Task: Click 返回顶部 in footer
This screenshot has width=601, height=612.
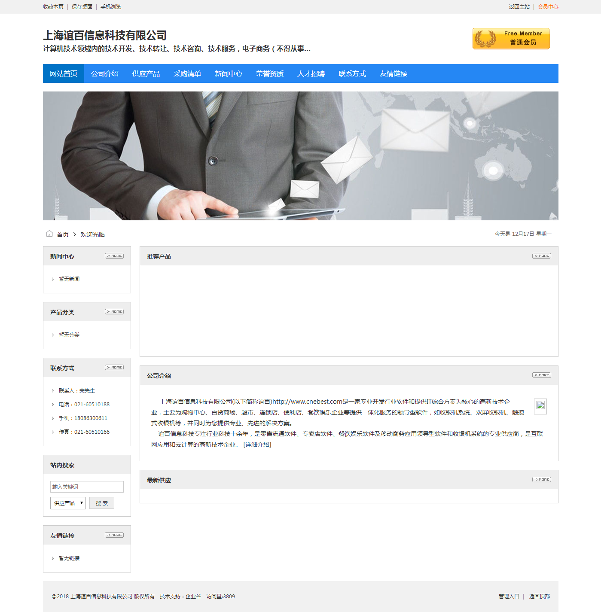Action: (x=540, y=596)
